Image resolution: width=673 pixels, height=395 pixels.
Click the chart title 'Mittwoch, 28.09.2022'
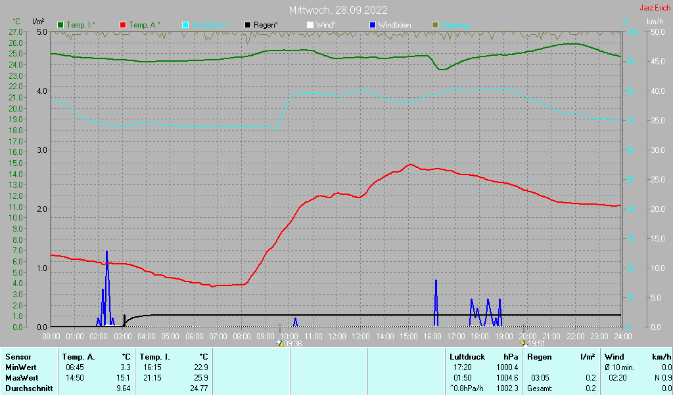click(338, 10)
